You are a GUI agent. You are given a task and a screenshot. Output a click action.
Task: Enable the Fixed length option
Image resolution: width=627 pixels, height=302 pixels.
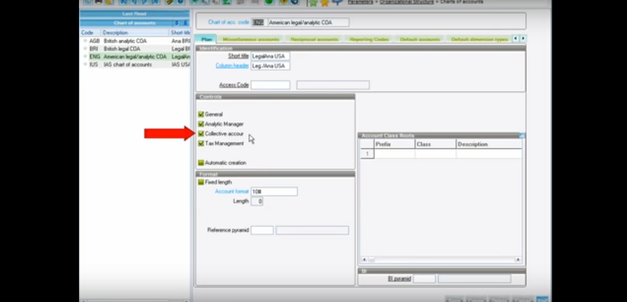click(201, 182)
